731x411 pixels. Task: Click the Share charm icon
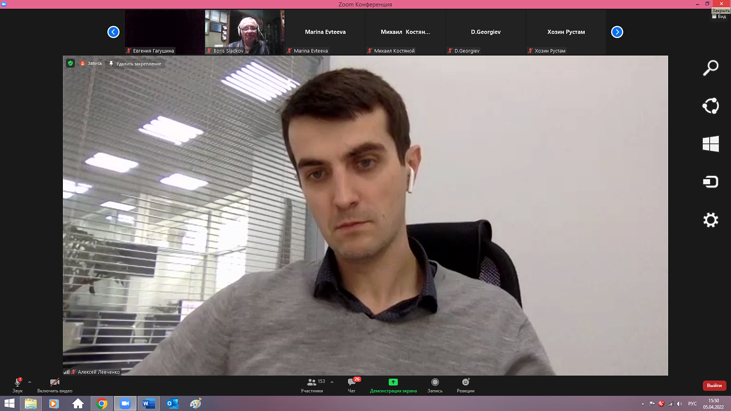tap(711, 106)
